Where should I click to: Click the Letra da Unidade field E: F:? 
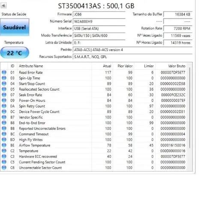(x=99, y=43)
